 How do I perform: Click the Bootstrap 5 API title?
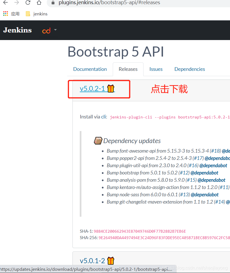pyautogui.click(x=116, y=52)
